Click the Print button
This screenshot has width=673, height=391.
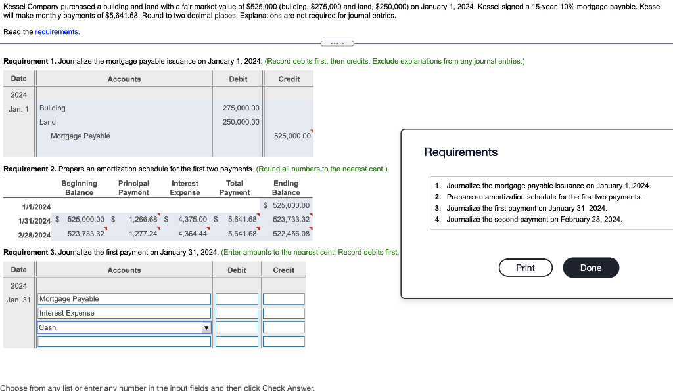point(525,268)
